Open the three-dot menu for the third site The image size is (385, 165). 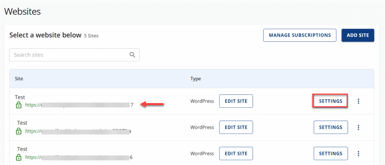pyautogui.click(x=358, y=153)
